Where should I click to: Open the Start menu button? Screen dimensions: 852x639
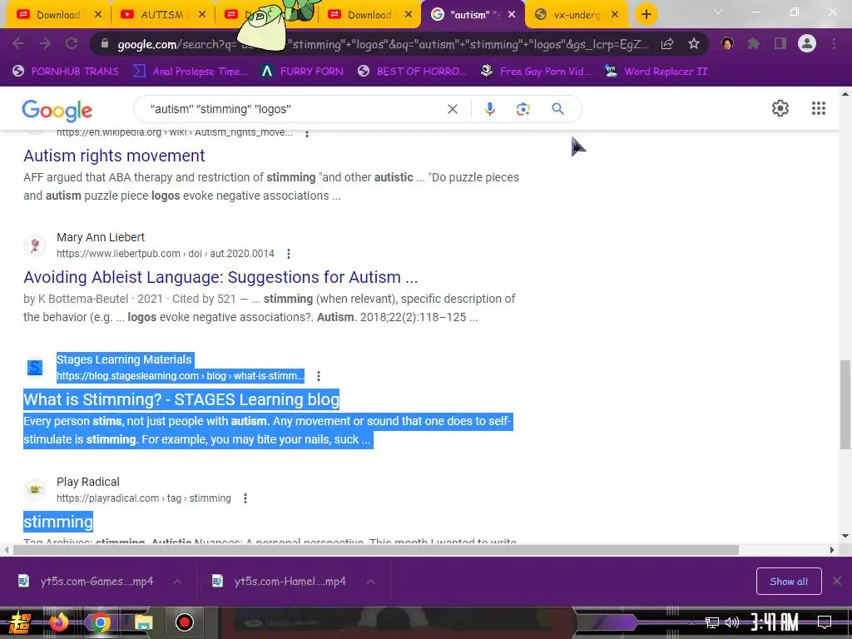click(x=20, y=622)
